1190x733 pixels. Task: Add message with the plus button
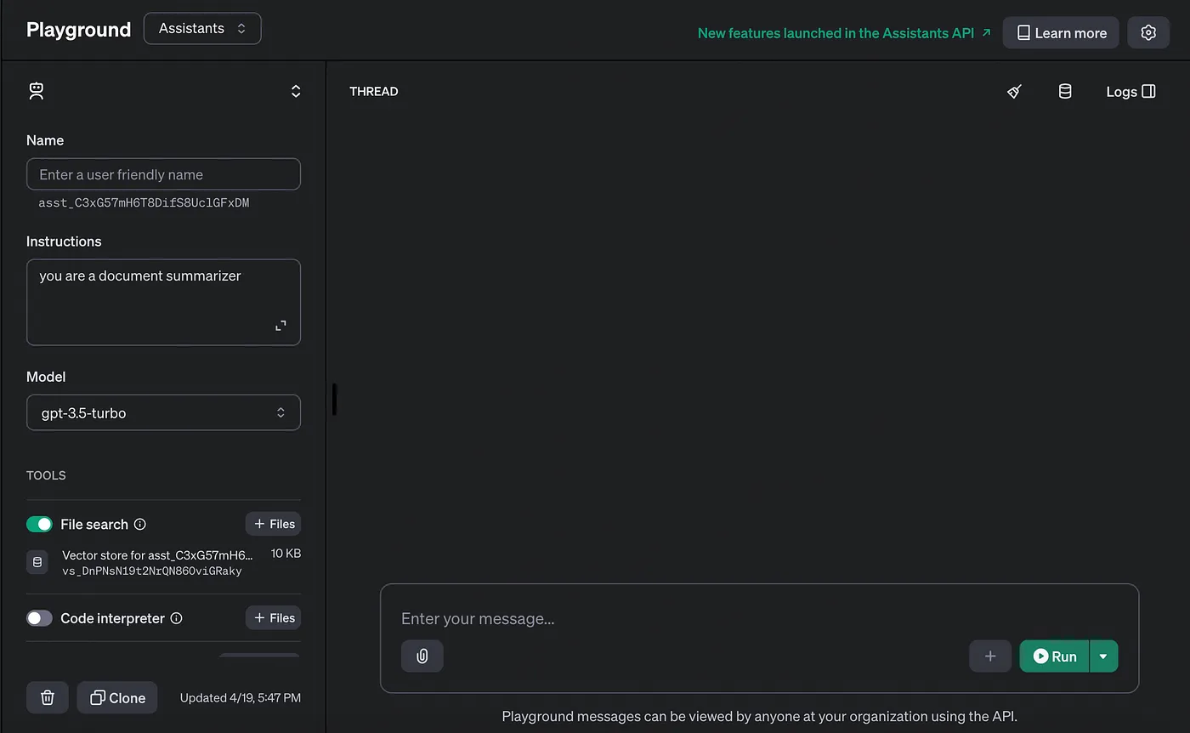[990, 656]
